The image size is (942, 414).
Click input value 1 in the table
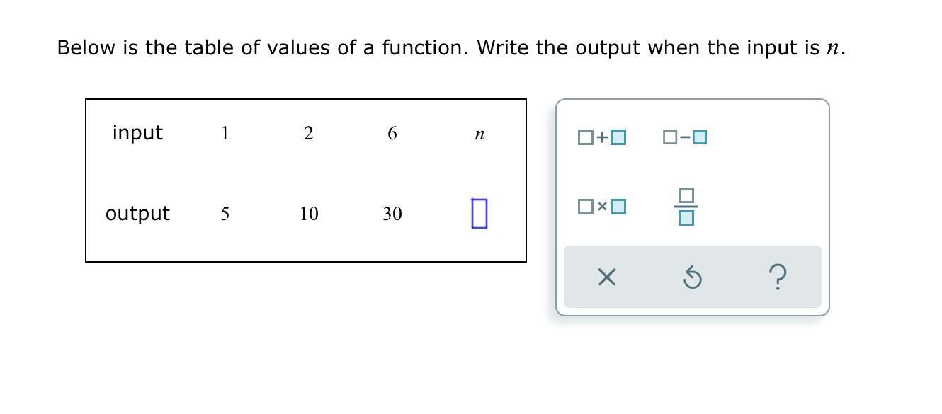225,133
